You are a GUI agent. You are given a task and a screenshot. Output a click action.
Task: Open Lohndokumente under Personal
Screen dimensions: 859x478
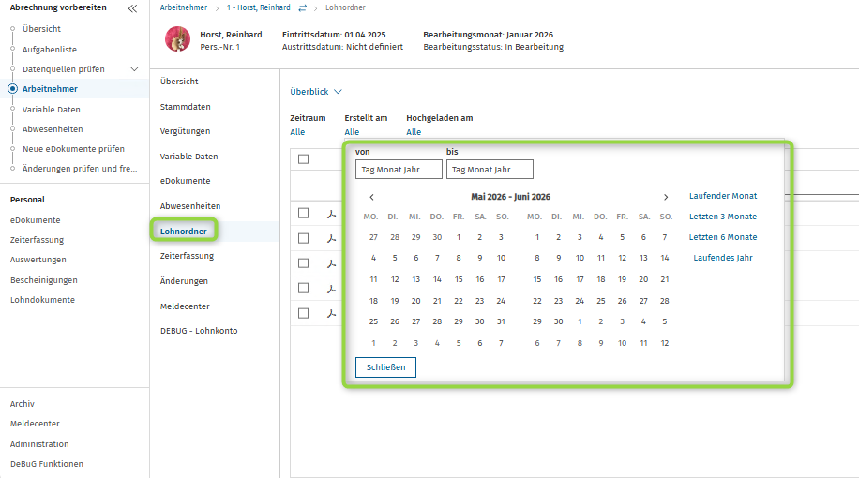click(x=43, y=300)
